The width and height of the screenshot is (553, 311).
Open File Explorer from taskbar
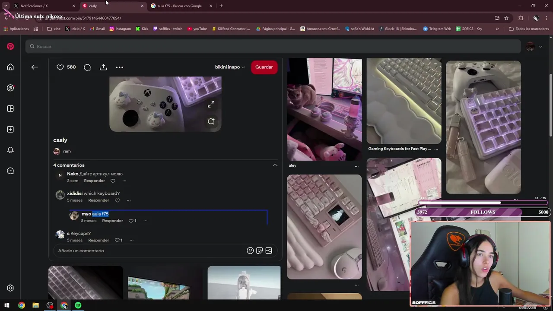point(35,305)
